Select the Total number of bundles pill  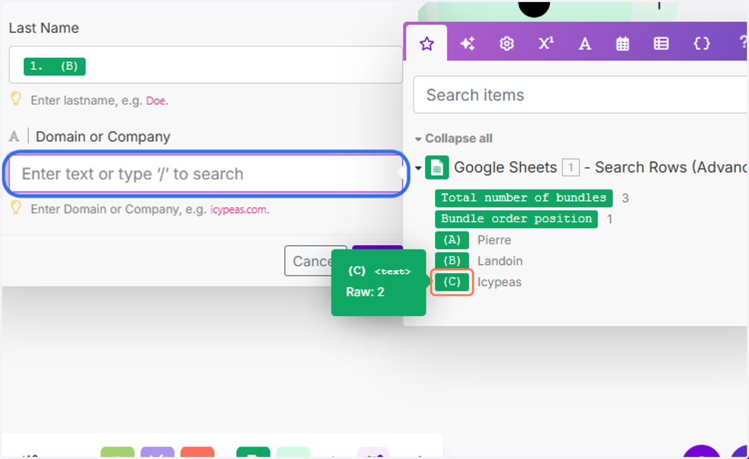[x=524, y=198]
